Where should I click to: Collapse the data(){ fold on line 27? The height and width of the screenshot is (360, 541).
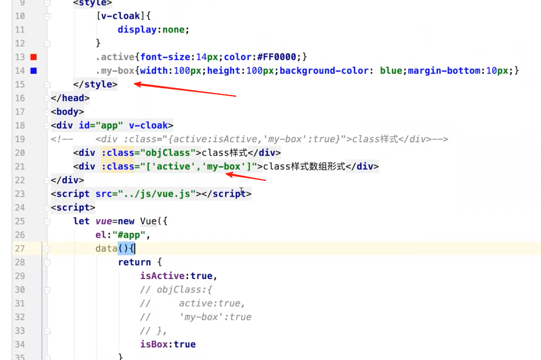pos(47,248)
